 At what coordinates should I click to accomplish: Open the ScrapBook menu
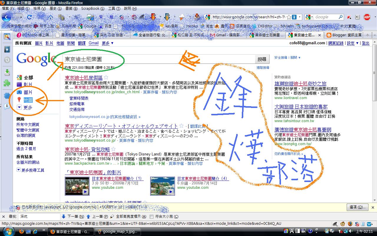click(93, 9)
